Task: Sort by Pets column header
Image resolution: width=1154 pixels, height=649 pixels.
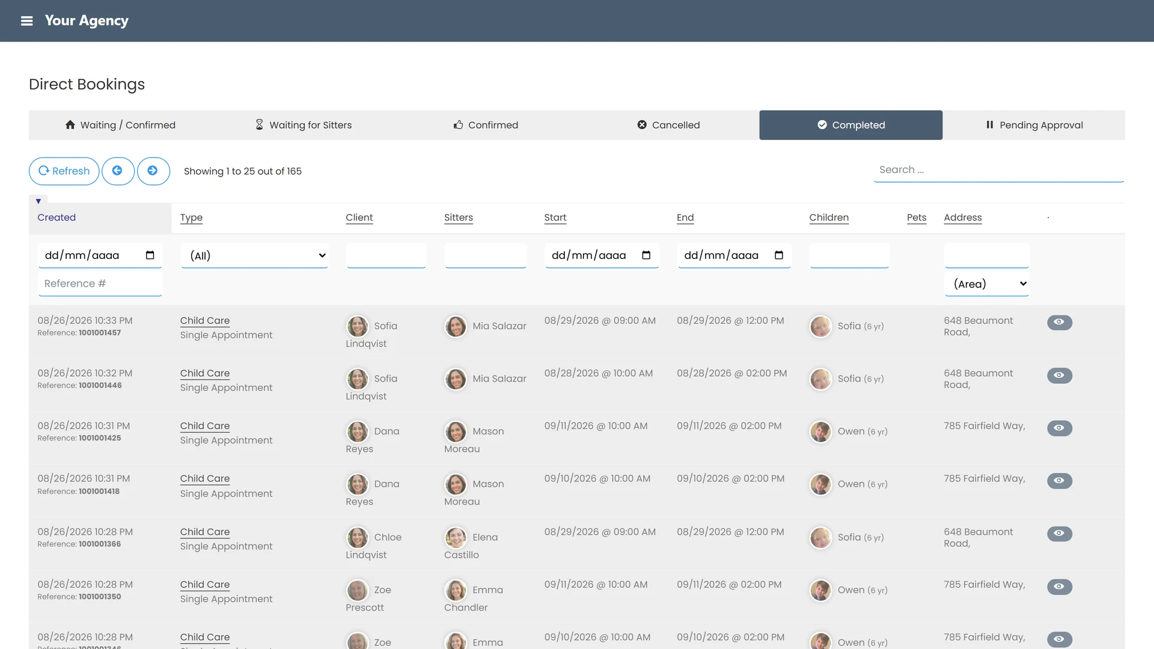Action: (x=917, y=218)
